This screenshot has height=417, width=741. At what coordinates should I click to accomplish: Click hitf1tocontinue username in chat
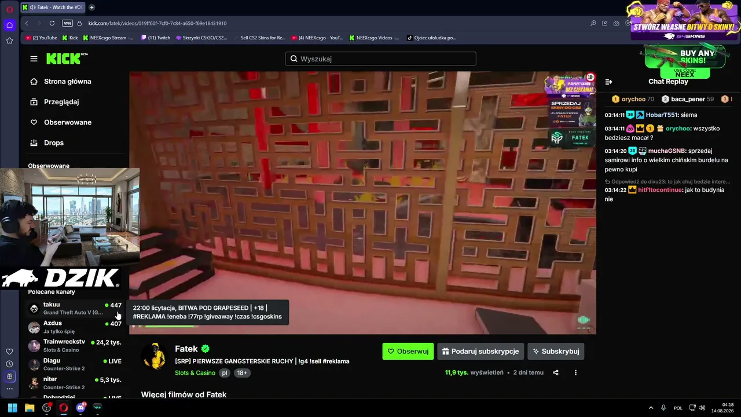661,190
